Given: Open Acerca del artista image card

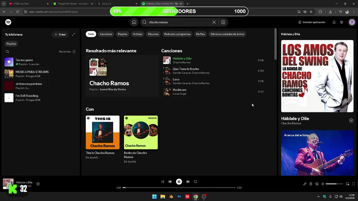Looking at the screenshot, I should [317, 153].
